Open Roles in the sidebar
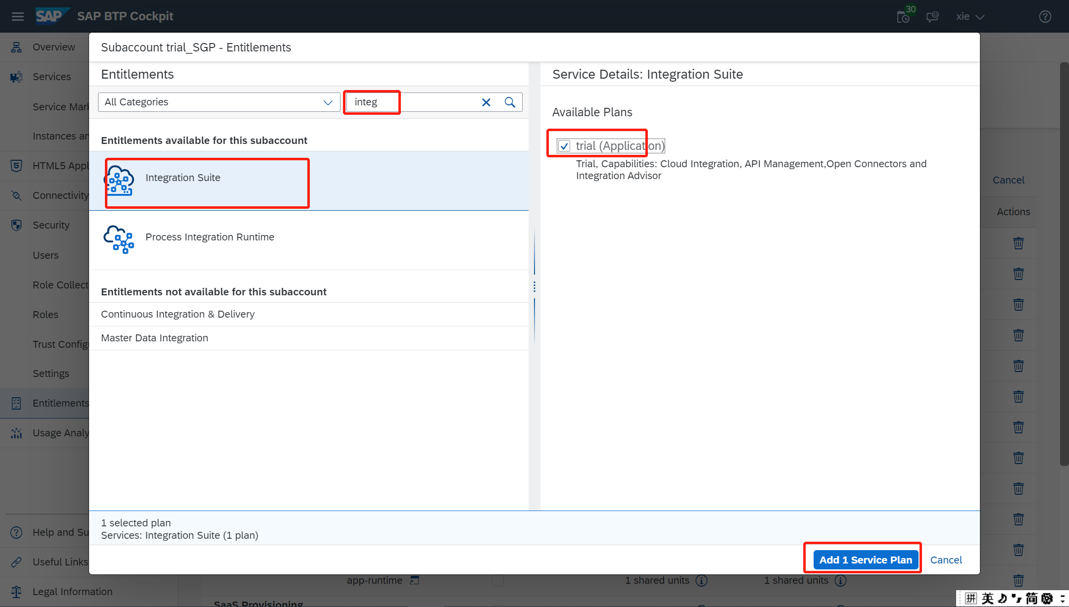The width and height of the screenshot is (1069, 607). click(x=45, y=315)
